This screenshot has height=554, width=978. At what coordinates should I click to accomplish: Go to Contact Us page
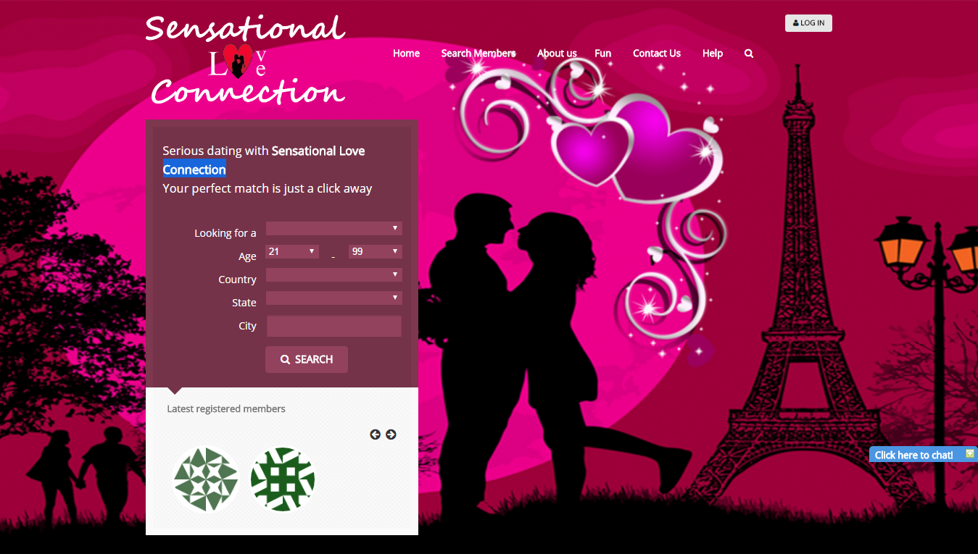pyautogui.click(x=657, y=54)
